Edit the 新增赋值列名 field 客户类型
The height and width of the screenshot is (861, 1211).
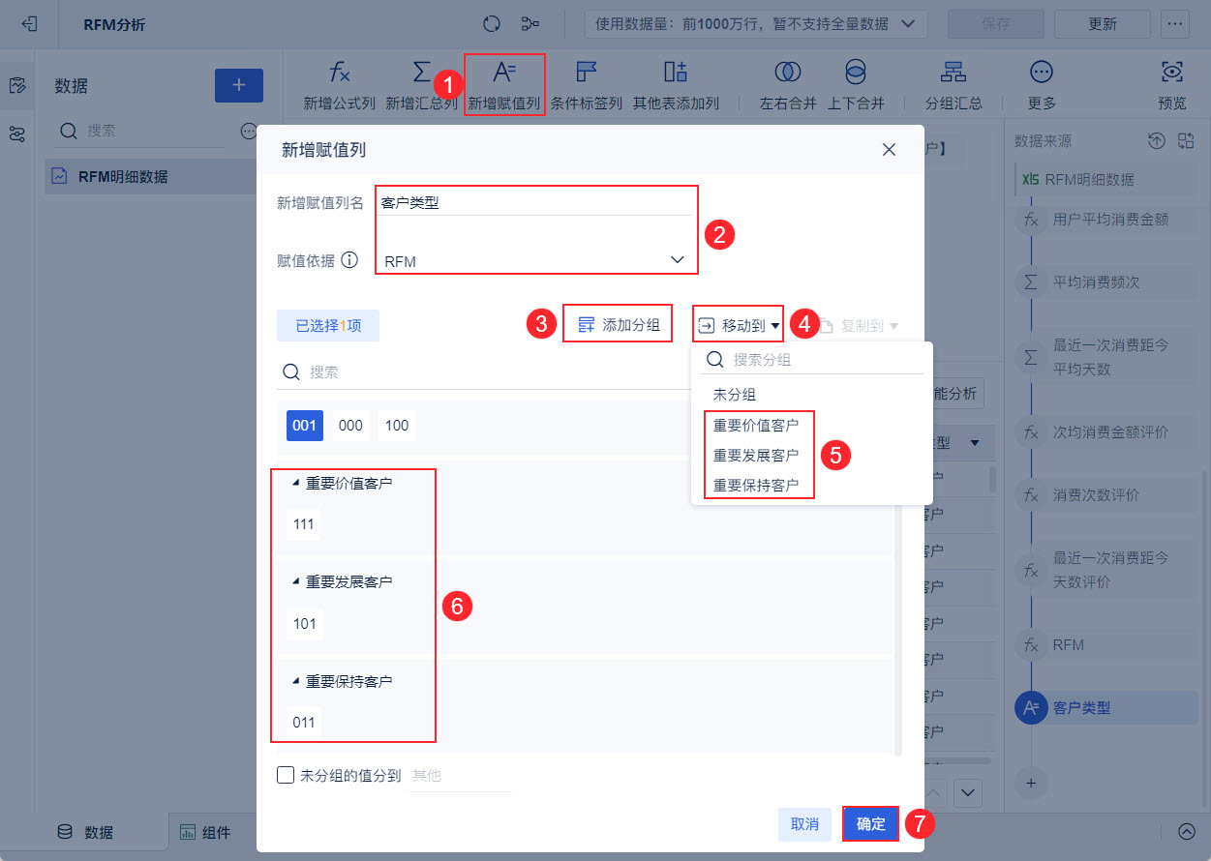coord(535,202)
